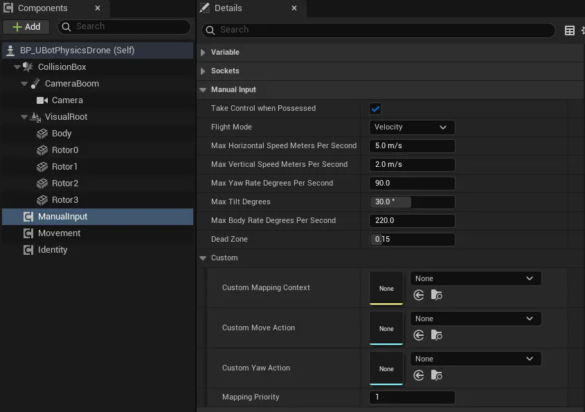Browse to Custom Mapping Context asset
585x412 pixels.
click(x=437, y=295)
